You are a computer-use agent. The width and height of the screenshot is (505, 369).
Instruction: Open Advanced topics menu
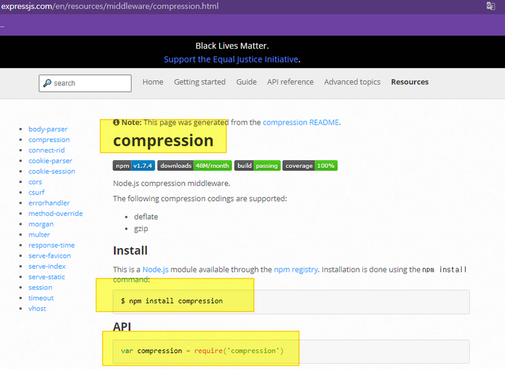(x=352, y=82)
